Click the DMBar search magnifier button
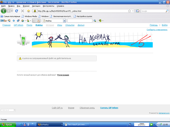 (x=95, y=21)
